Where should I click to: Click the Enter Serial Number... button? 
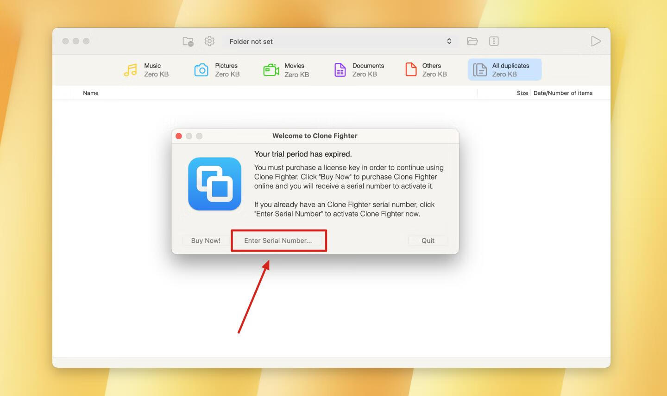coord(278,241)
